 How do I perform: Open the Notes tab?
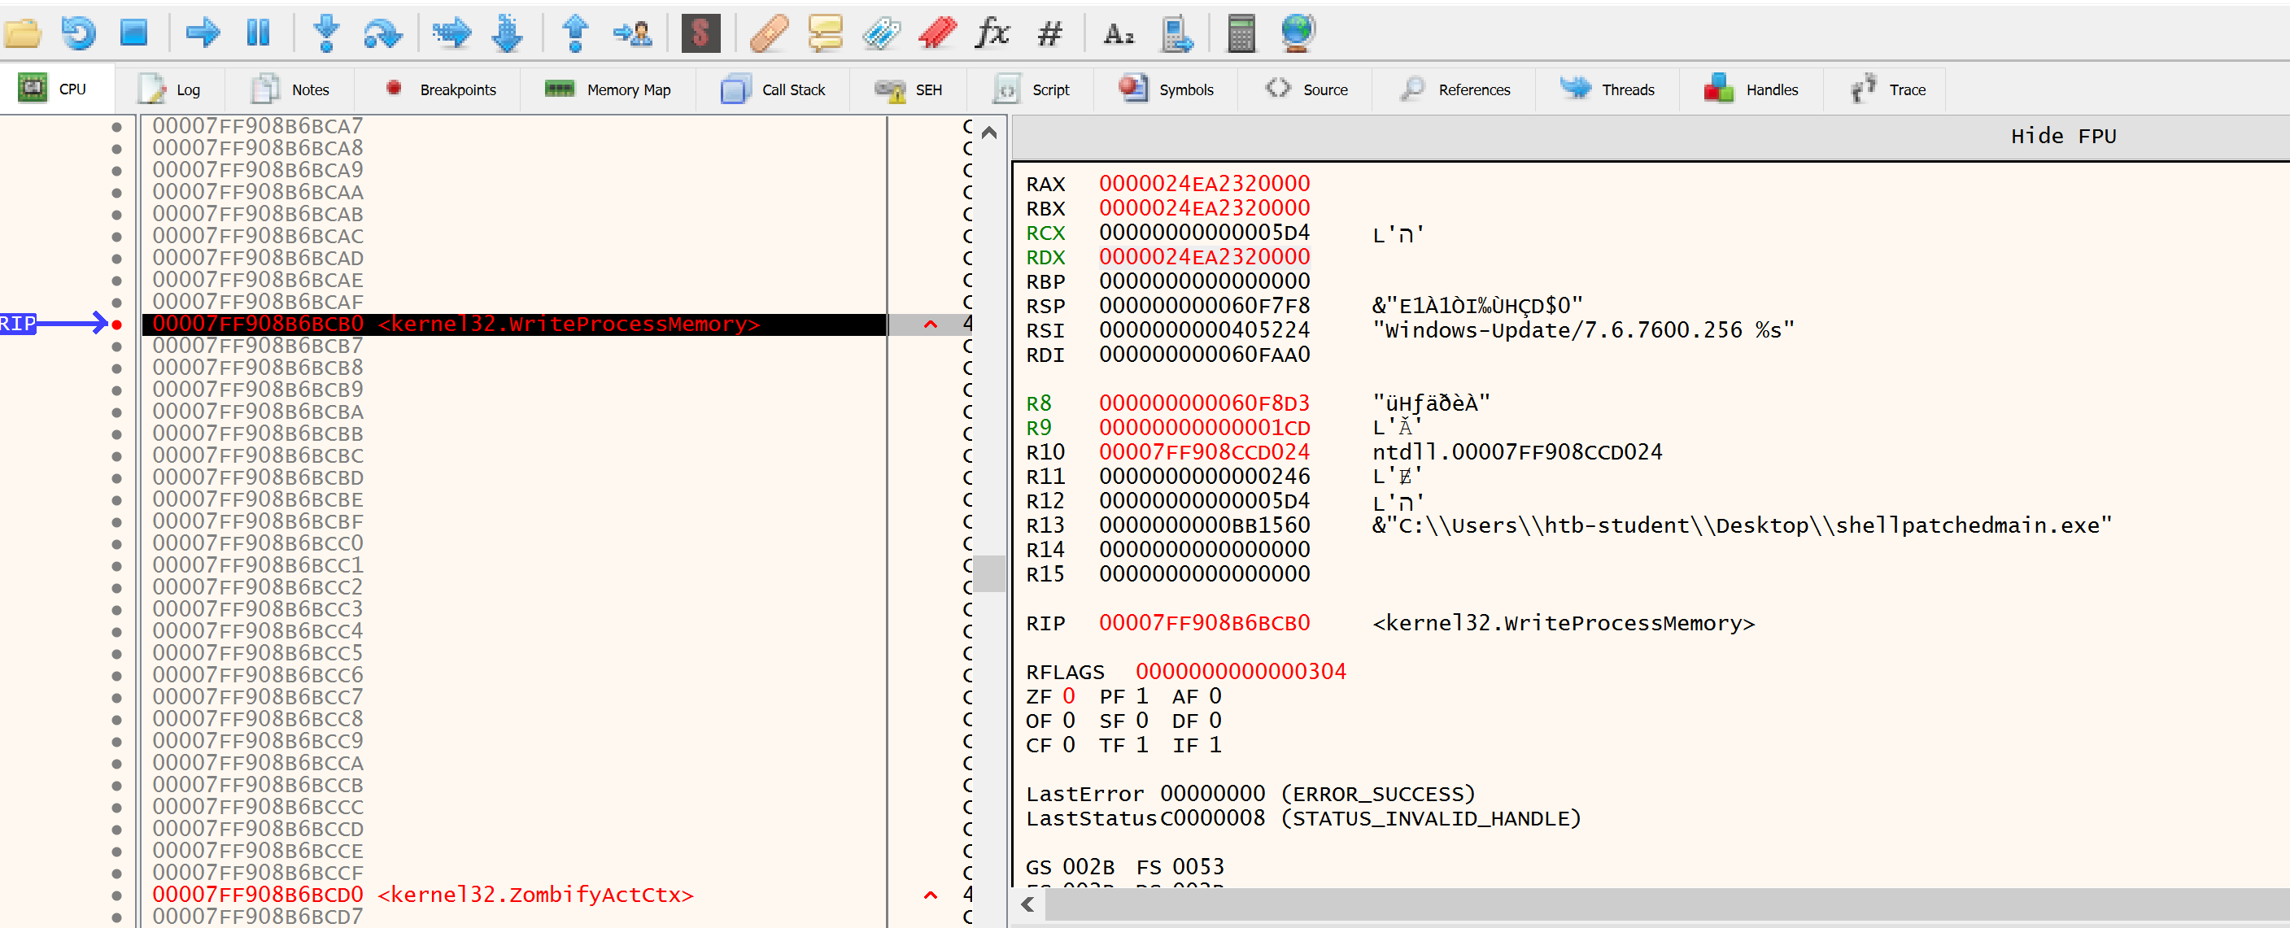coord(290,89)
